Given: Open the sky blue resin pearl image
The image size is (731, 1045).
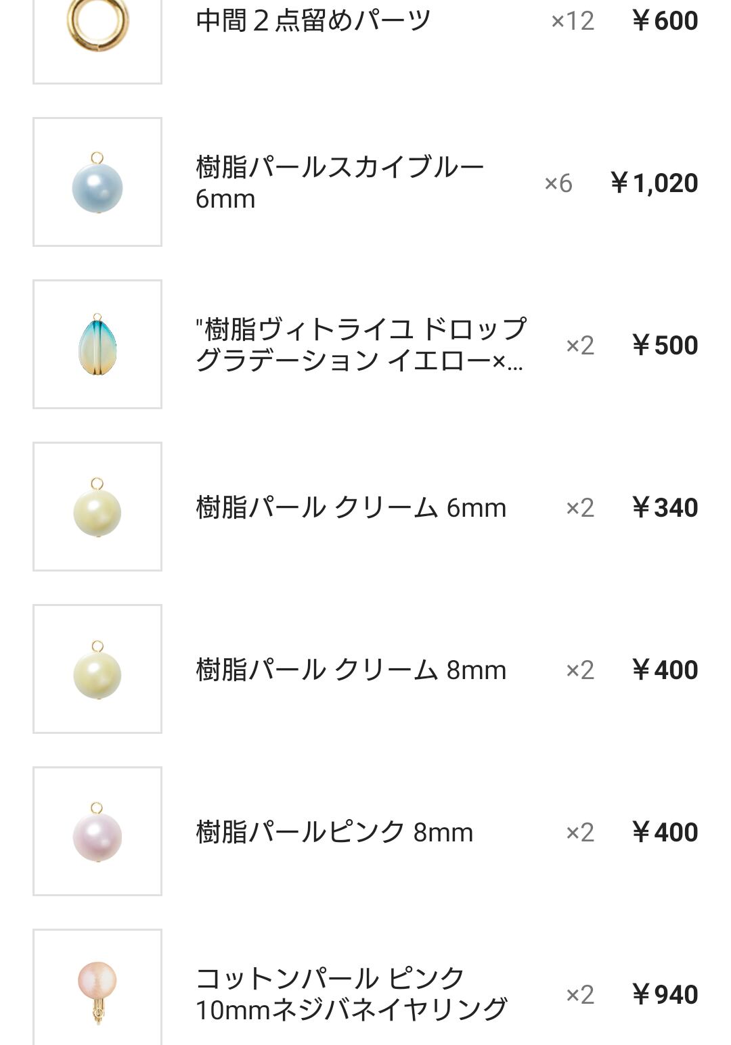Looking at the screenshot, I should 97,183.
